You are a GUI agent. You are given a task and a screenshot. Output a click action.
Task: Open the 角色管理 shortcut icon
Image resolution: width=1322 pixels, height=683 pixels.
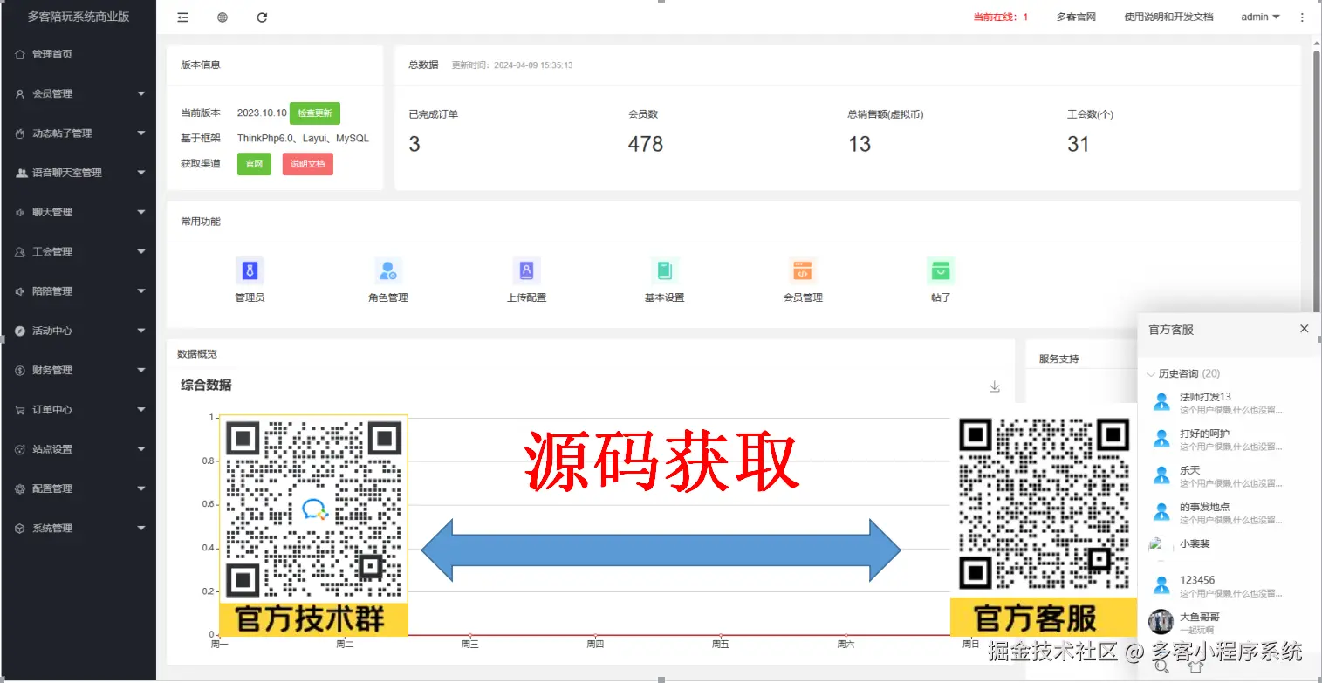[387, 270]
